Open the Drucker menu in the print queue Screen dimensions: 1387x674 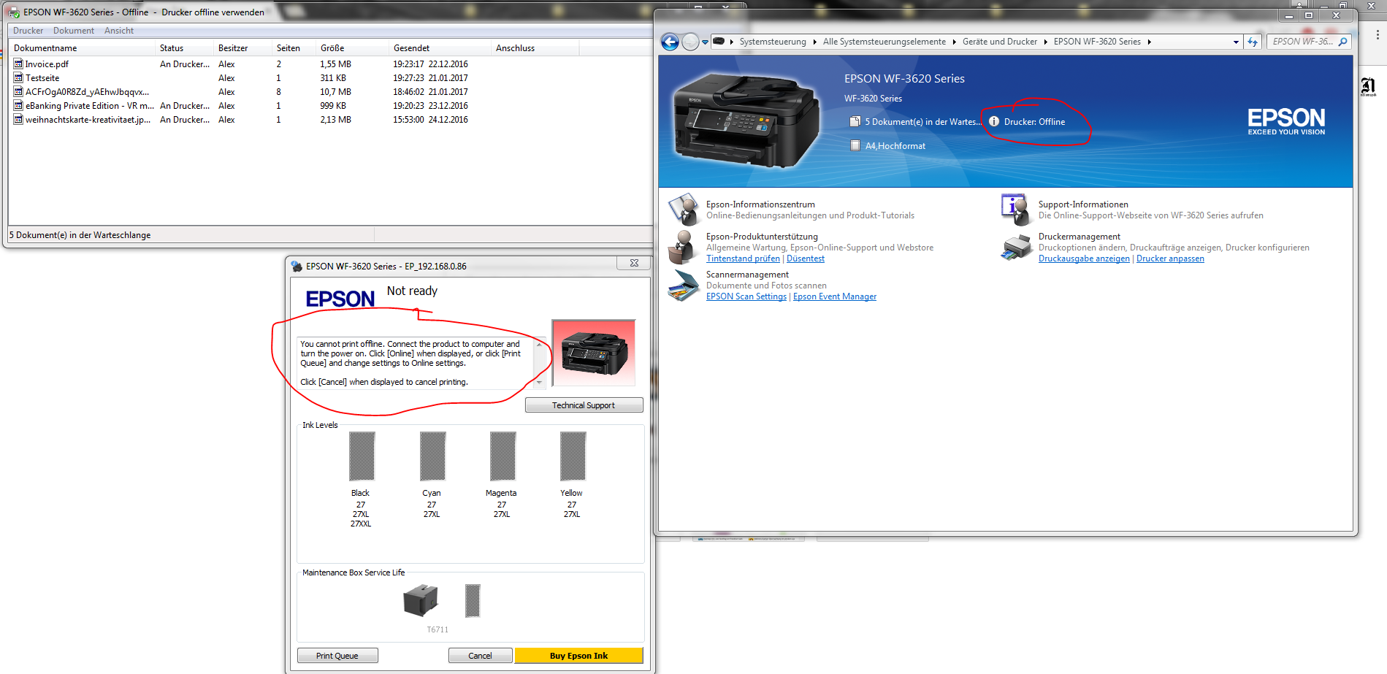[x=28, y=31]
